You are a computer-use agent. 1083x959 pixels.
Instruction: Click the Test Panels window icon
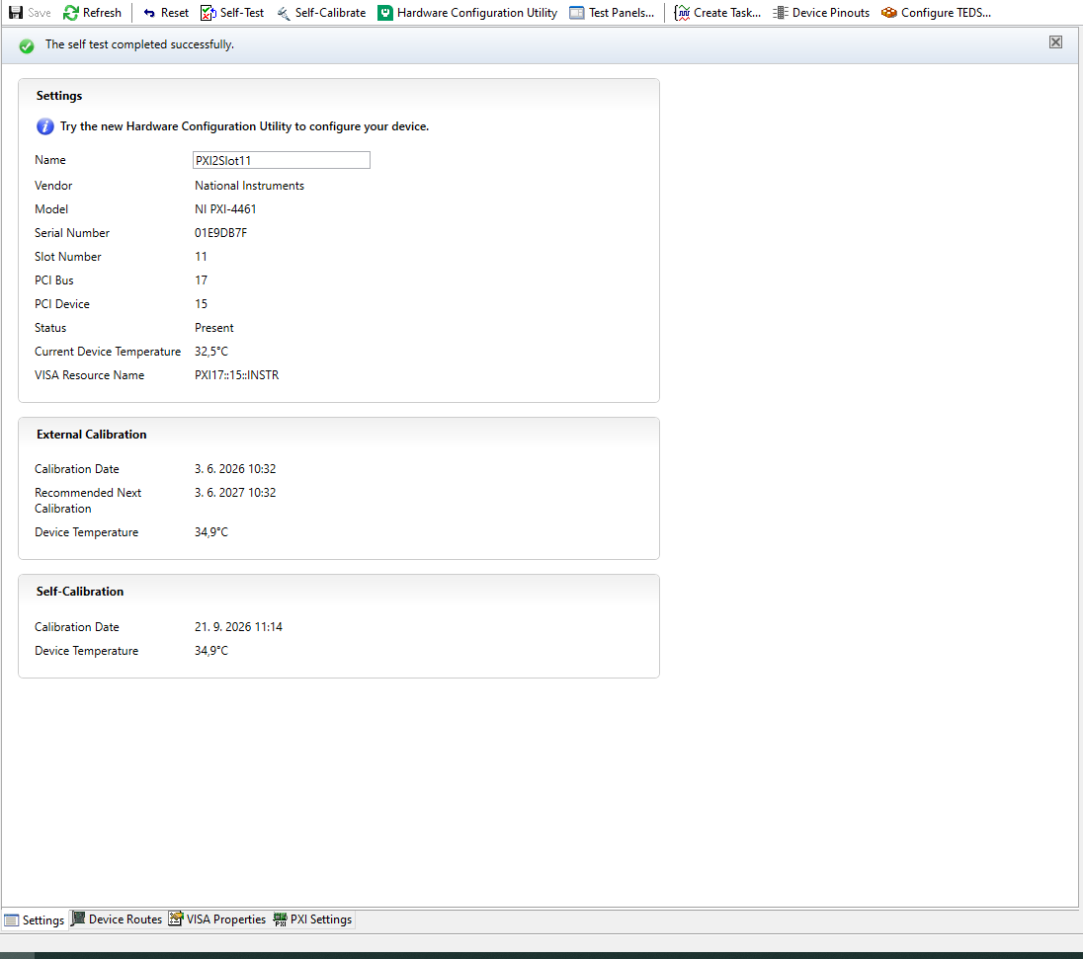pyautogui.click(x=577, y=13)
